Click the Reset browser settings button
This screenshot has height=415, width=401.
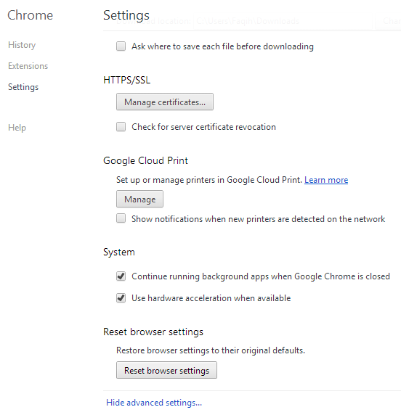point(166,370)
